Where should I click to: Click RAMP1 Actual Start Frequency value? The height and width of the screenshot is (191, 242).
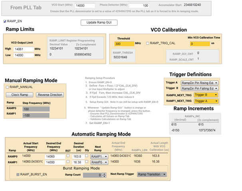tap(32, 162)
